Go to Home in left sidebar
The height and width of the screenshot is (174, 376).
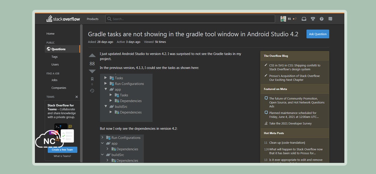tap(51, 34)
